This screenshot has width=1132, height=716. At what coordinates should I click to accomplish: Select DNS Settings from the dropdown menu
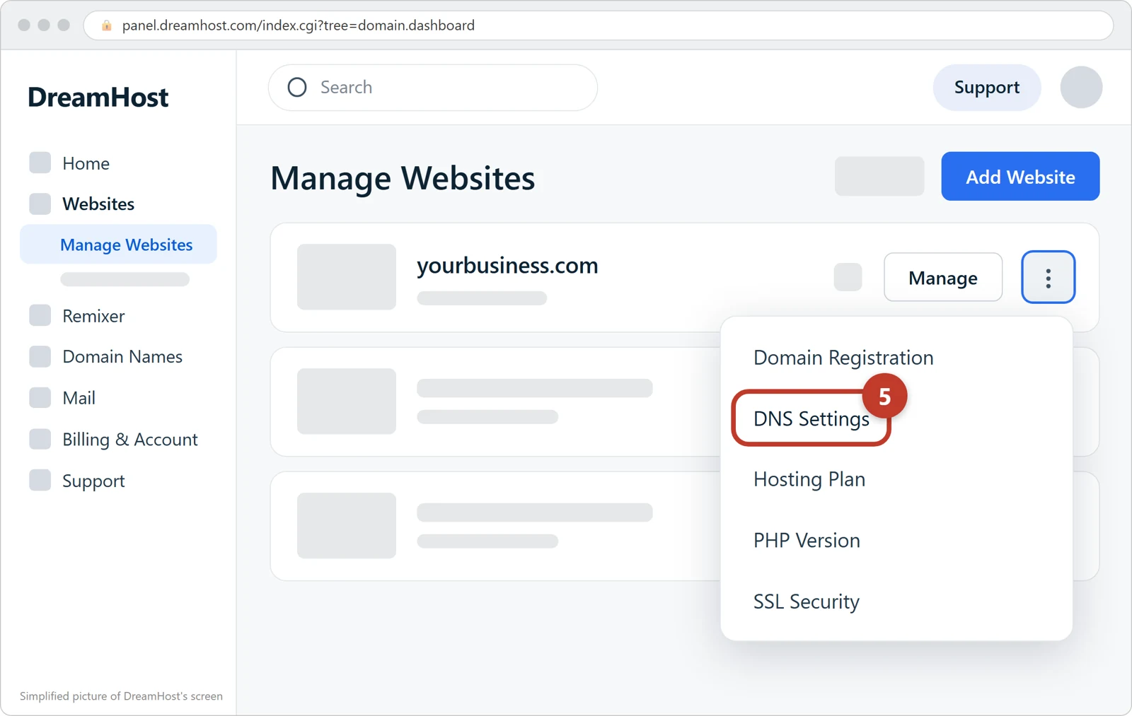[811, 418]
